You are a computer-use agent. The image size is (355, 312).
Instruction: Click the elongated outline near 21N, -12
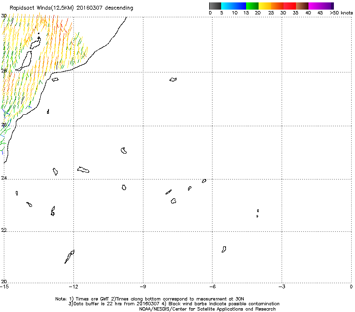[69, 256]
